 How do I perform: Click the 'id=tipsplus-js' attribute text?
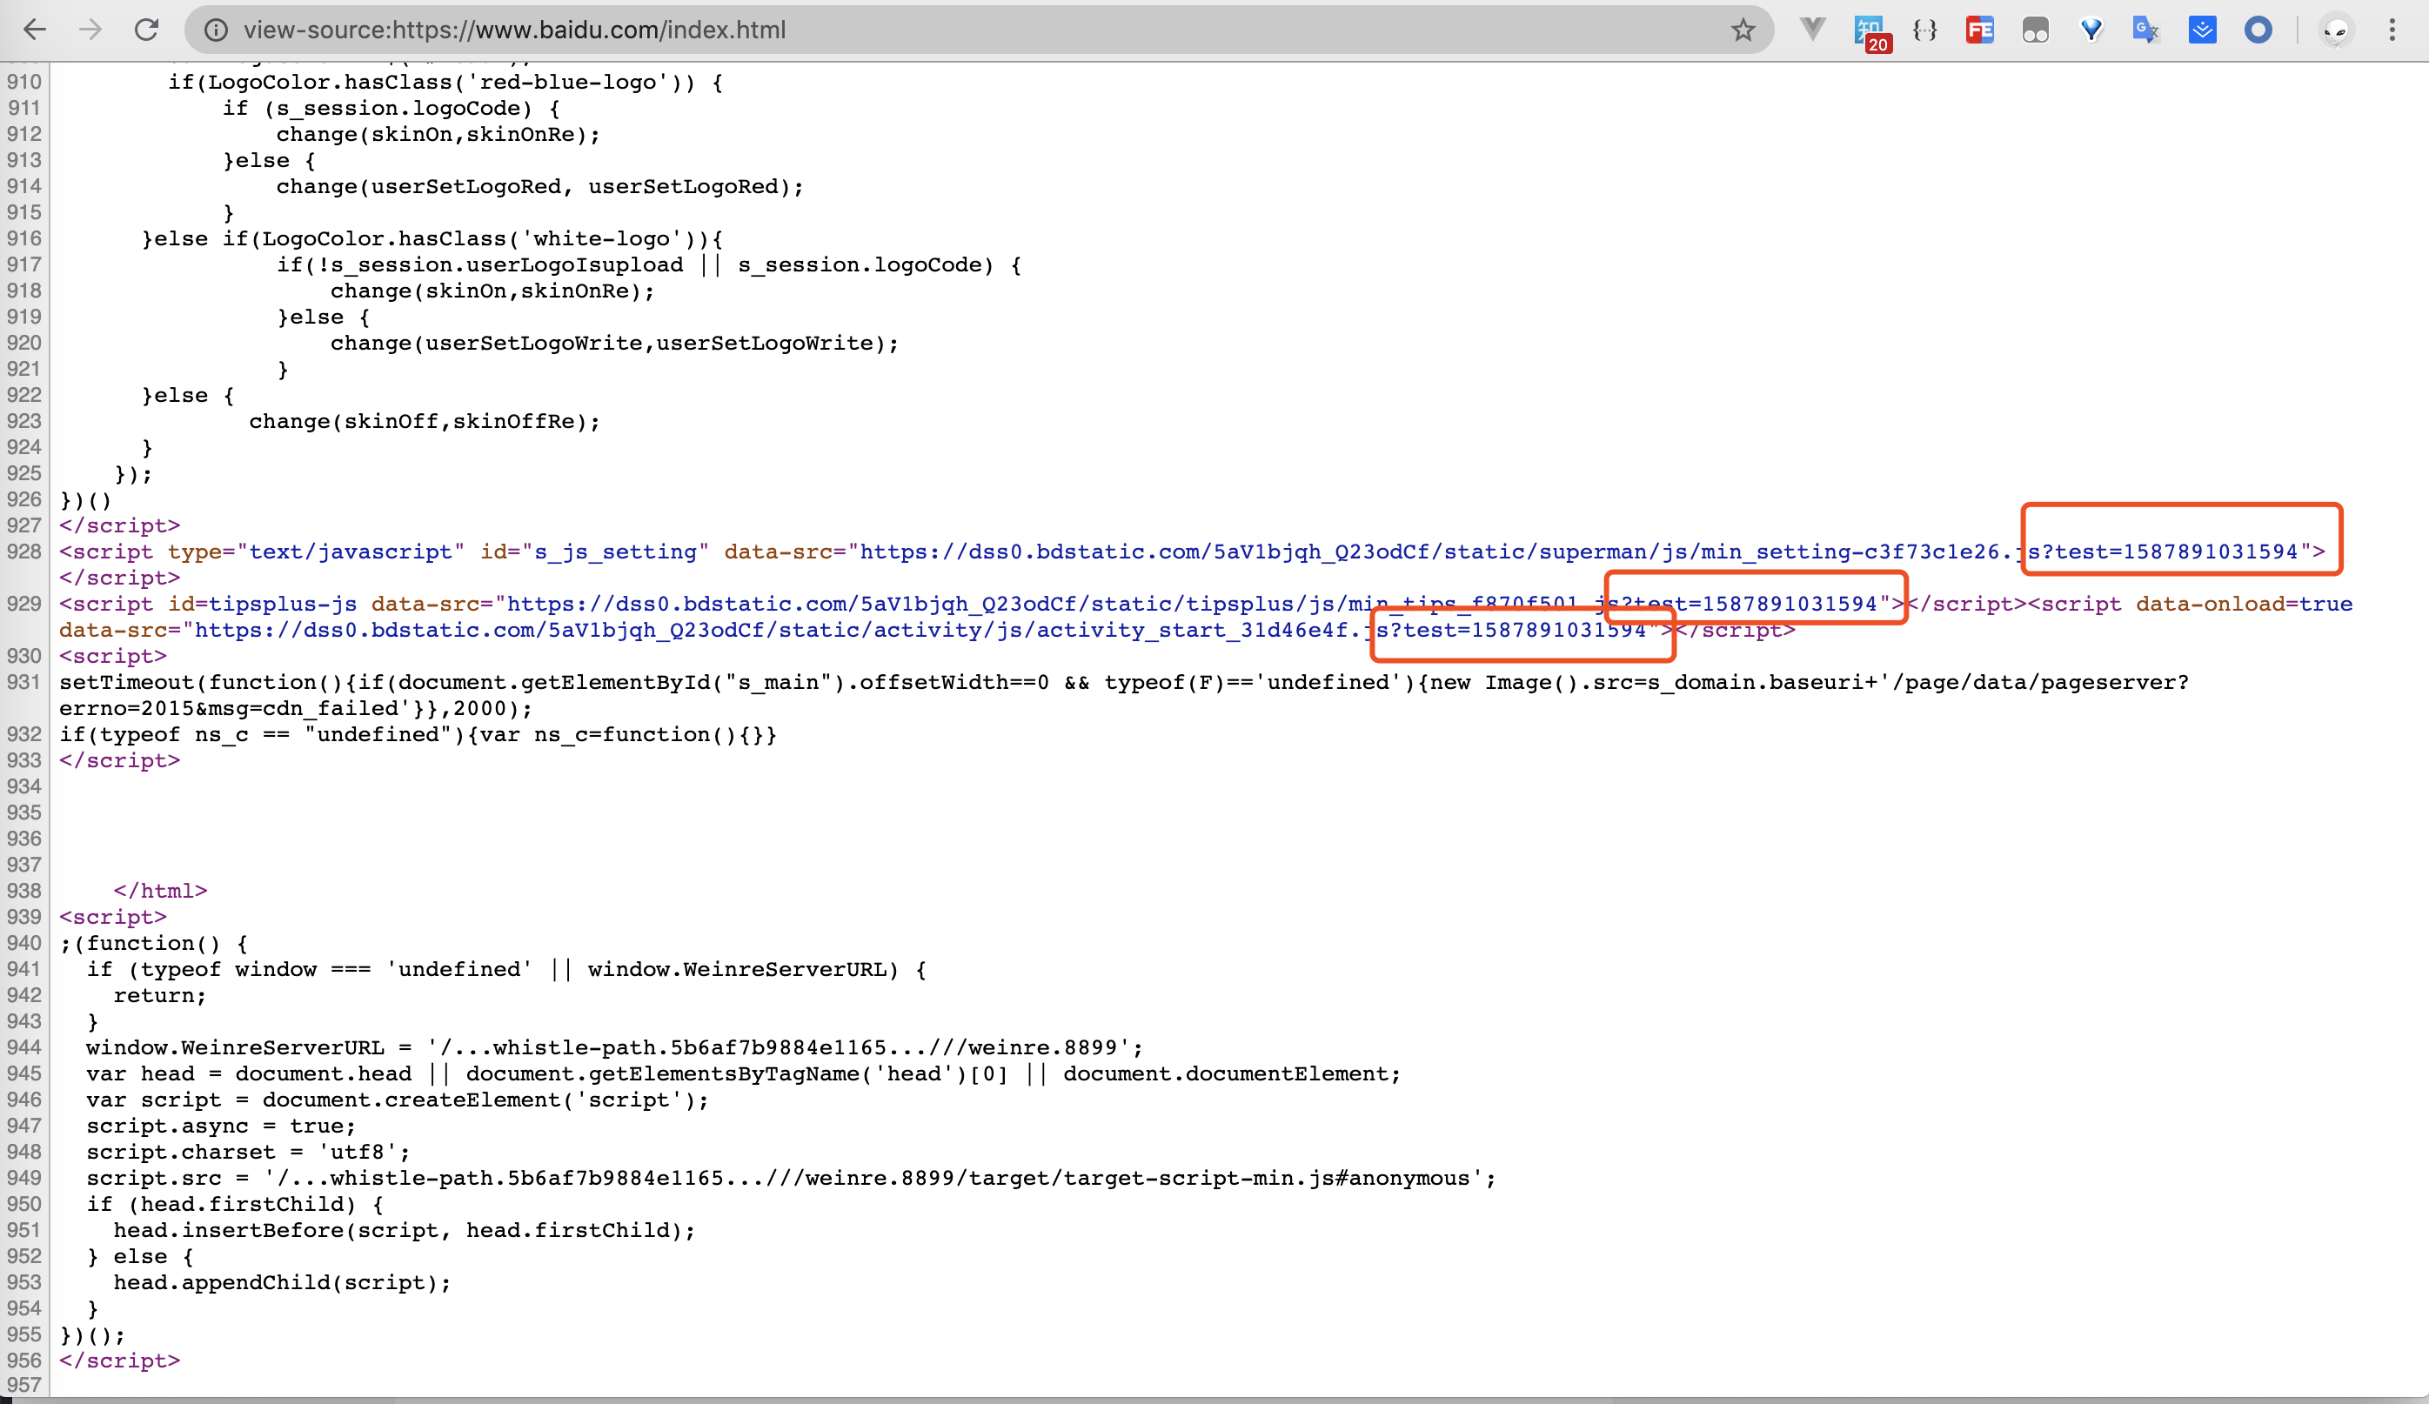(262, 605)
